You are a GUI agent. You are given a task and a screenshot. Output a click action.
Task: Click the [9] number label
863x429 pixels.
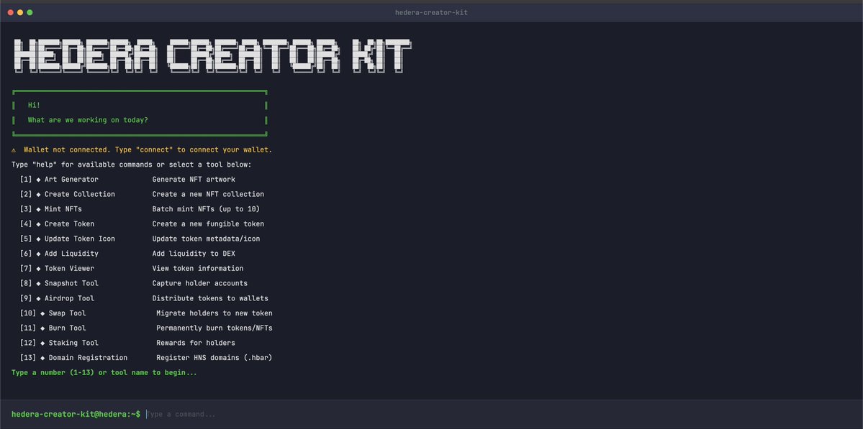click(26, 297)
